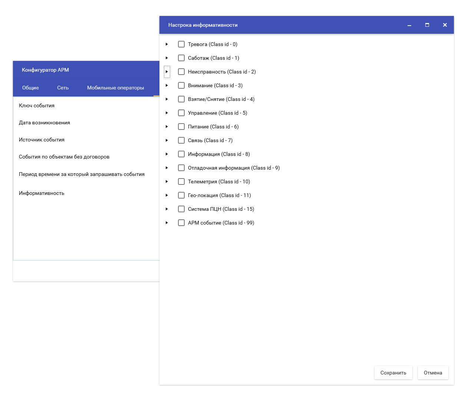Click the Отмена button
Image resolution: width=465 pixels, height=396 pixels.
[433, 373]
